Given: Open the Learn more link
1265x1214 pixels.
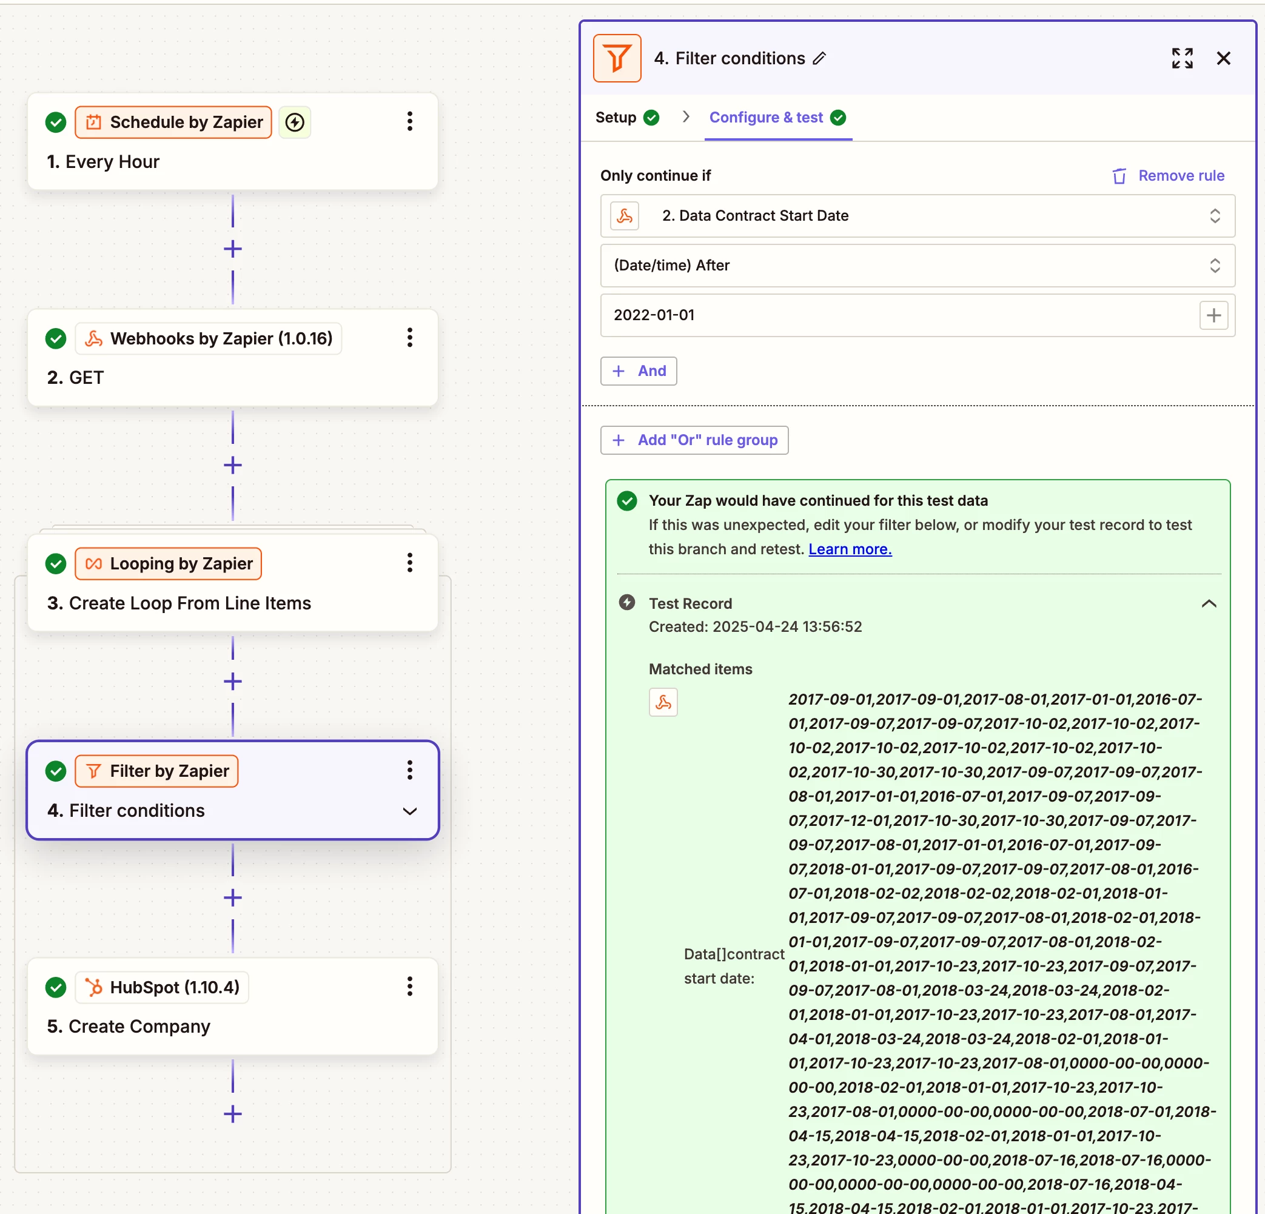Looking at the screenshot, I should [850, 549].
